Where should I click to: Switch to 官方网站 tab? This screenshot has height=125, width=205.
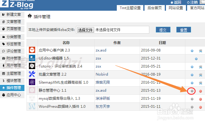tap(196, 8)
